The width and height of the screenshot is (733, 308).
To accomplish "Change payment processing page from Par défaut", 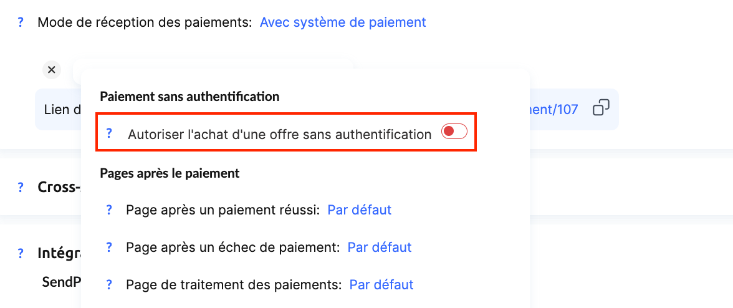I will click(x=381, y=285).
